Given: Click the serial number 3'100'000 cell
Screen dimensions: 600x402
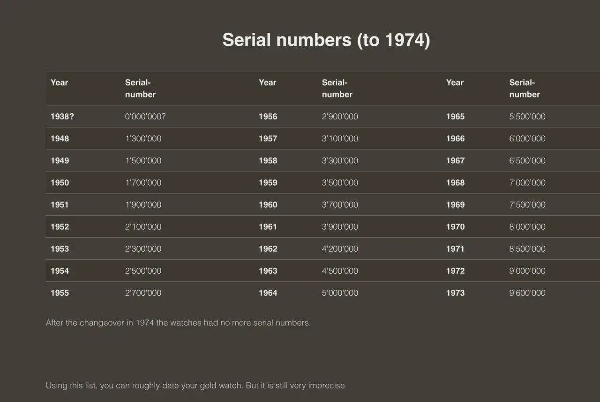Looking at the screenshot, I should tap(340, 139).
